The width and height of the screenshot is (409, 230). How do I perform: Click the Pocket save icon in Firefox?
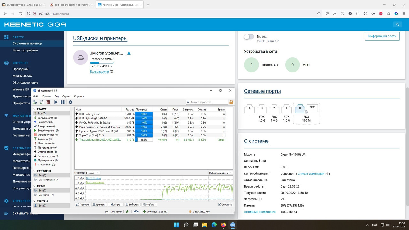coord(327,14)
